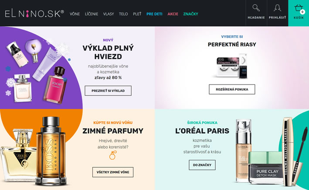Click the Prihlásiť user icon
The image size is (309, 190).
(x=277, y=8)
